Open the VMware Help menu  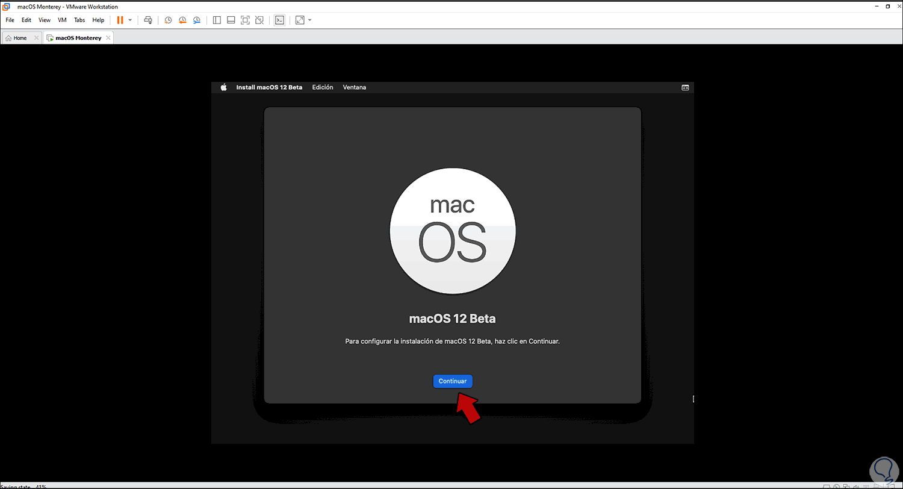98,20
